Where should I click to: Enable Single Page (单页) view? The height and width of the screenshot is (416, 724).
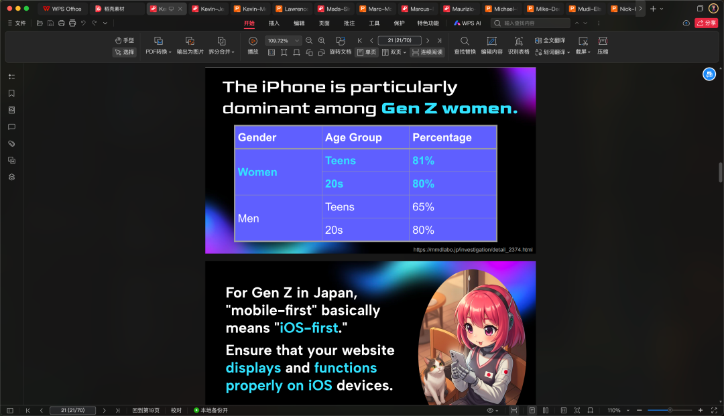(367, 52)
